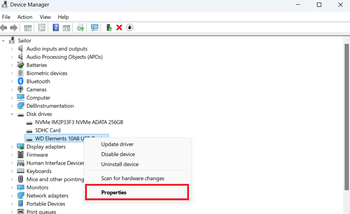The height and width of the screenshot is (214, 350).
Task: Select the Cameras label
Action: point(37,90)
